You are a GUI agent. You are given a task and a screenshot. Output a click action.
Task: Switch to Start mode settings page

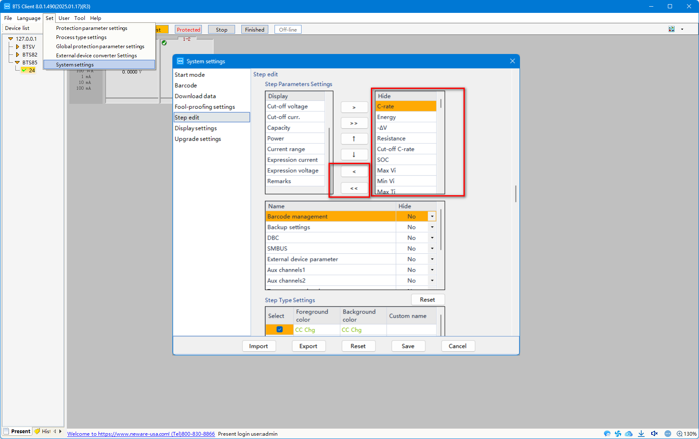212,75
